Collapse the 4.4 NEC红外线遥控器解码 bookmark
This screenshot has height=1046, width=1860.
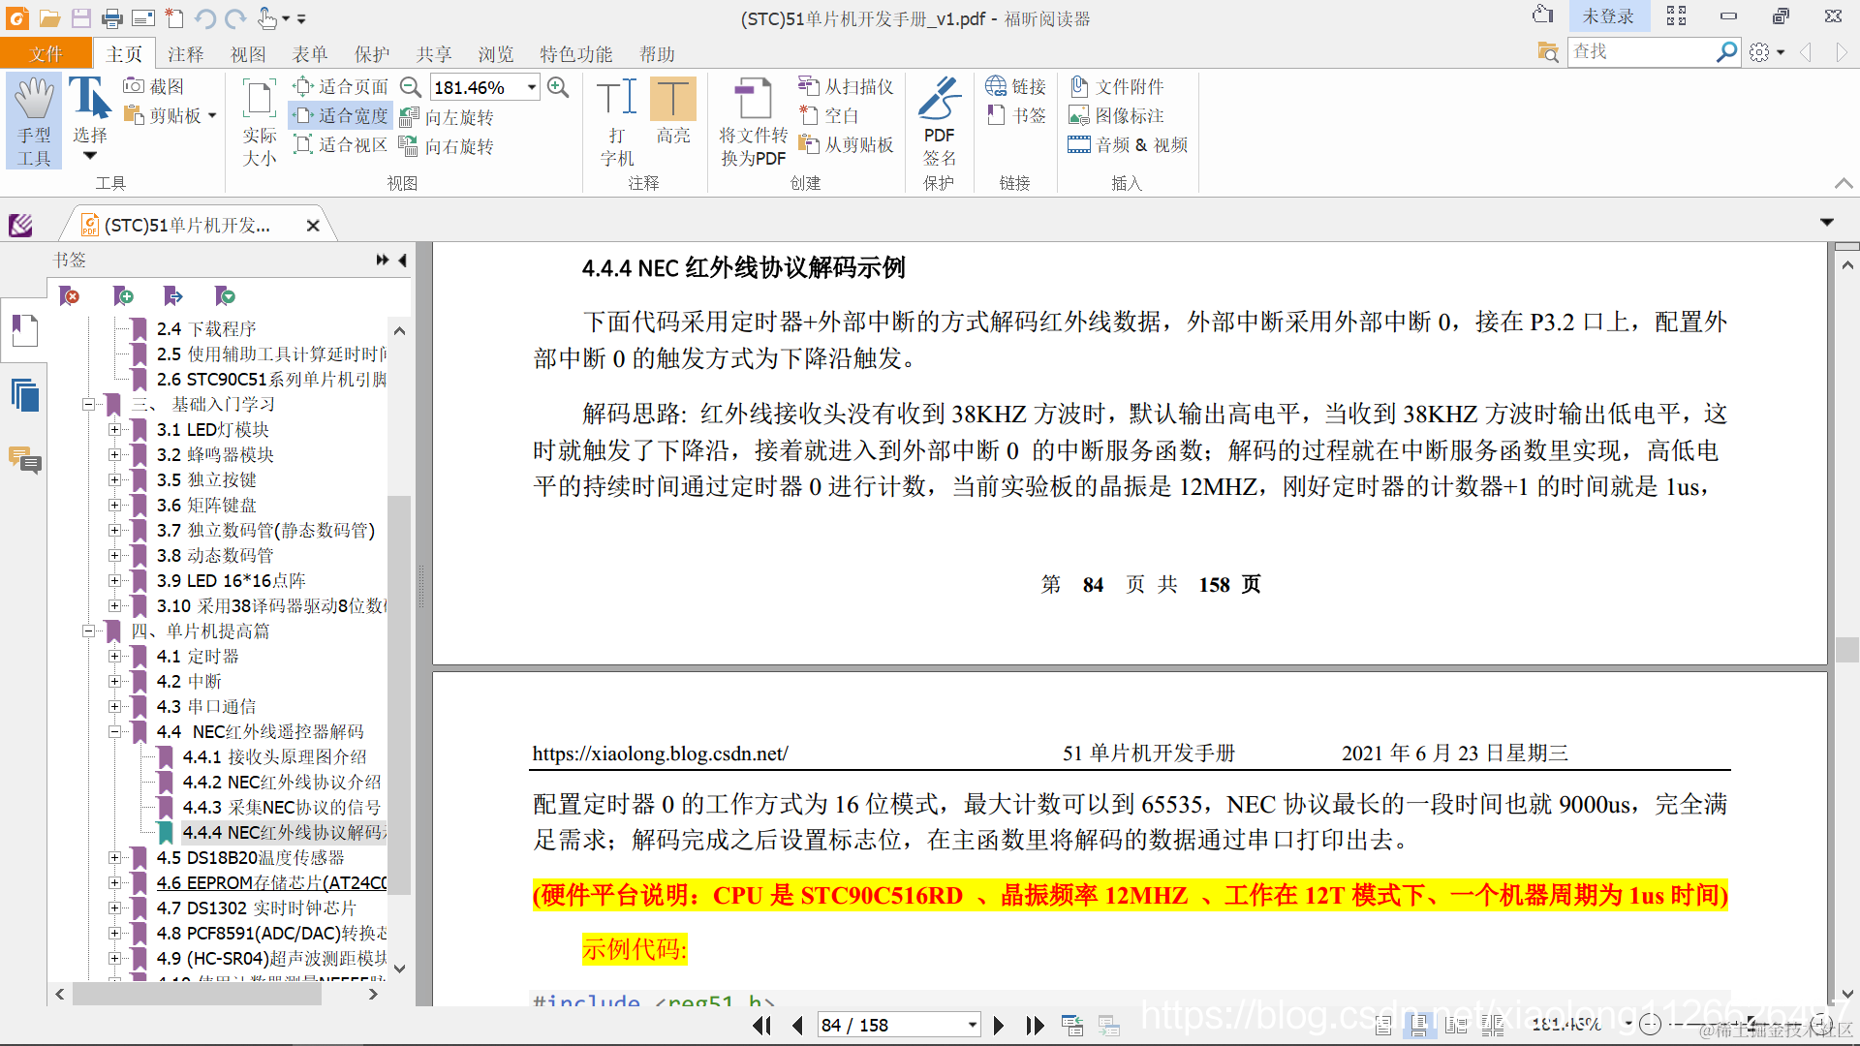click(114, 732)
